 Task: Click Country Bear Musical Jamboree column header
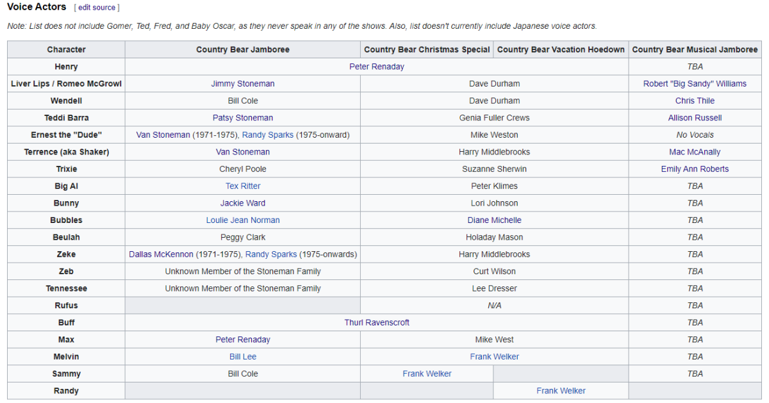click(695, 50)
